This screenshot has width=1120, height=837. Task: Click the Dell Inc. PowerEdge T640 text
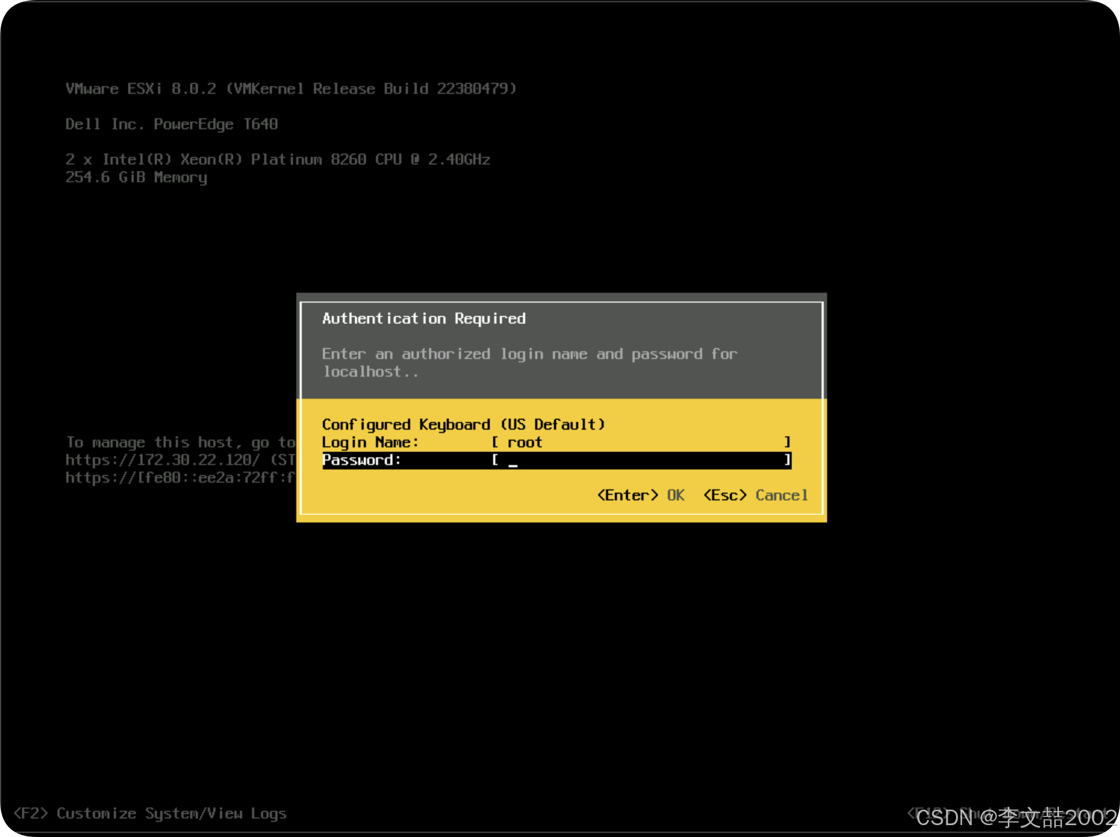tap(172, 124)
